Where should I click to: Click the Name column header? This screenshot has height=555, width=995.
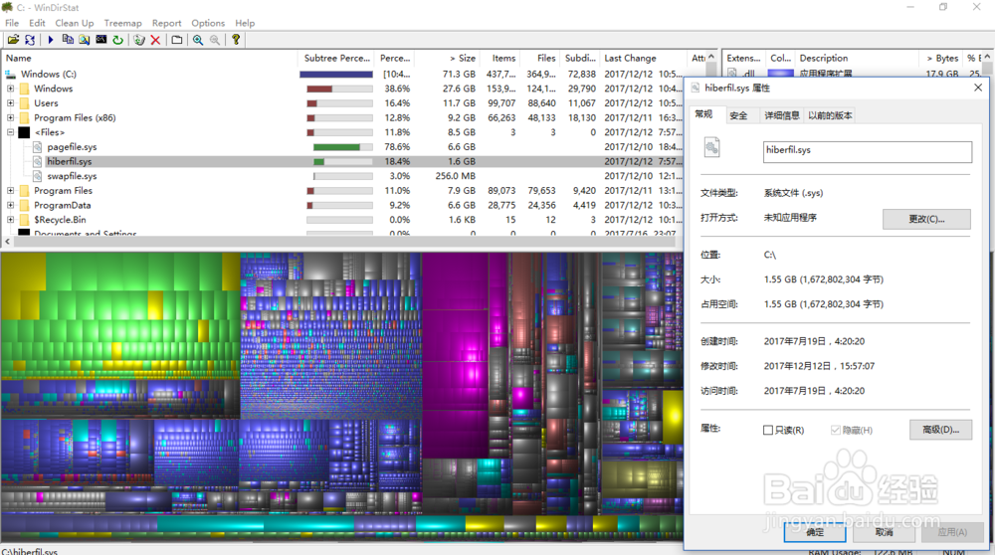click(x=150, y=58)
